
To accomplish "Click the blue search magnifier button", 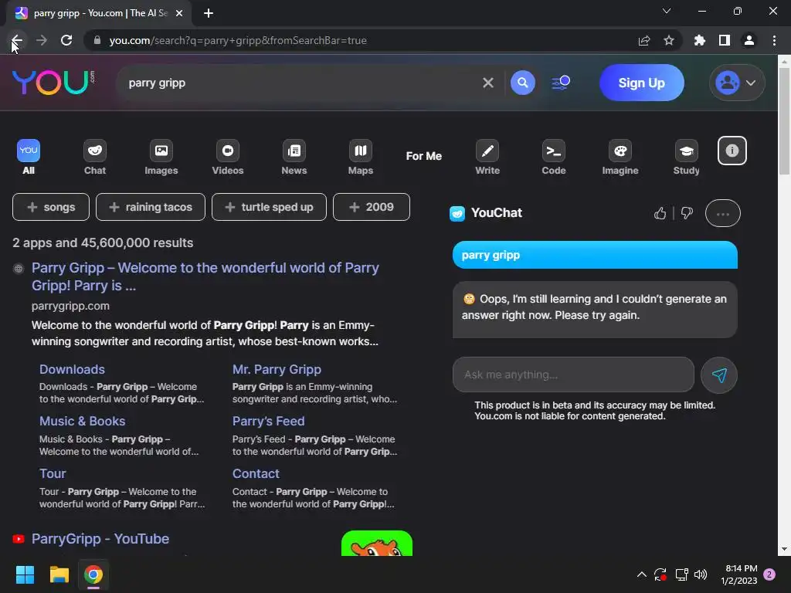I will (x=523, y=82).
